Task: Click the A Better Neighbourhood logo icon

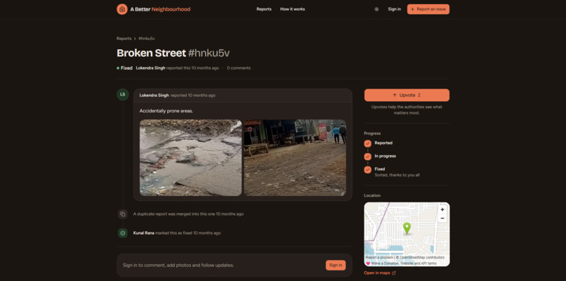Action: (122, 9)
